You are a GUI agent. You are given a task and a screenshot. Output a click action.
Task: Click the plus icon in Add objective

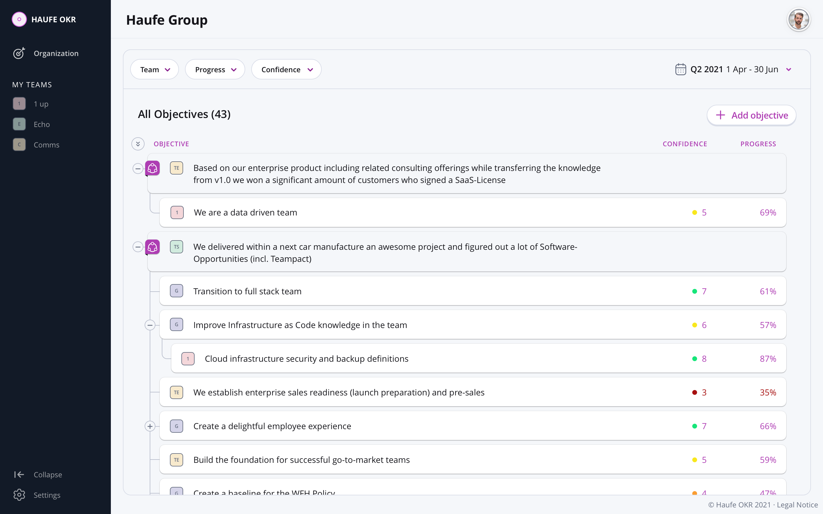[720, 115]
